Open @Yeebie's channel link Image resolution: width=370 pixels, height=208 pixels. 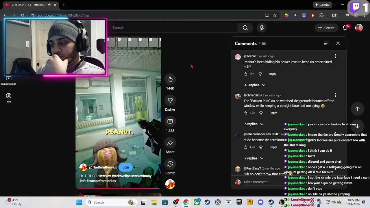tap(249, 56)
